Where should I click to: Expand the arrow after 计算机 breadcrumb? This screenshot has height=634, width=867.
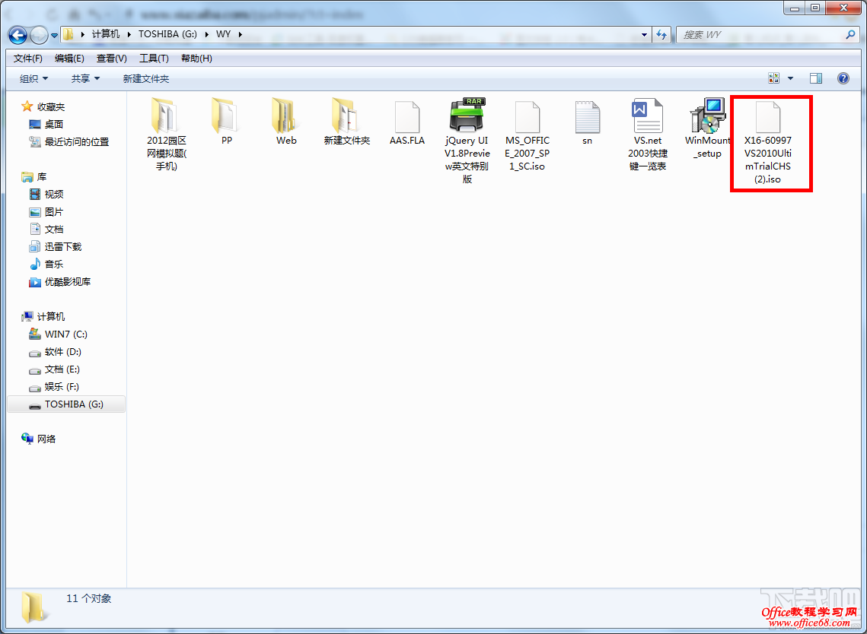coord(129,34)
